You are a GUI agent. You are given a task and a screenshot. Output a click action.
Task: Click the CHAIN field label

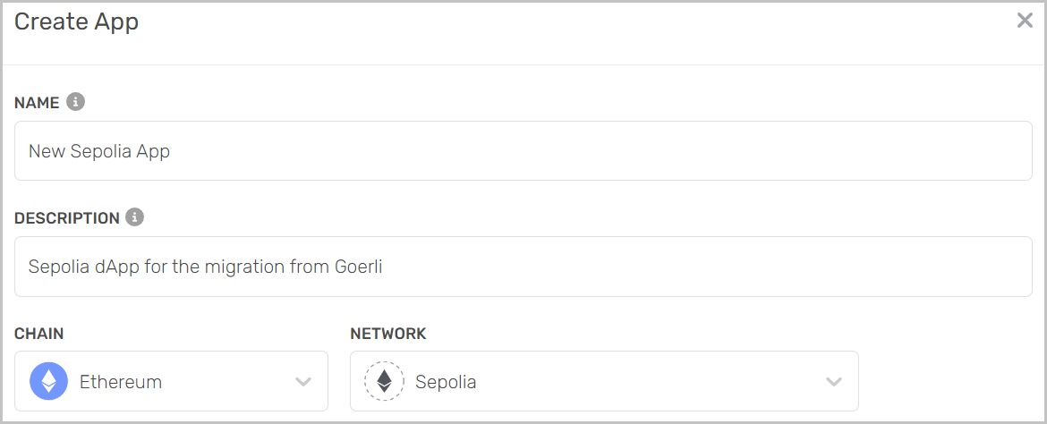(x=39, y=334)
